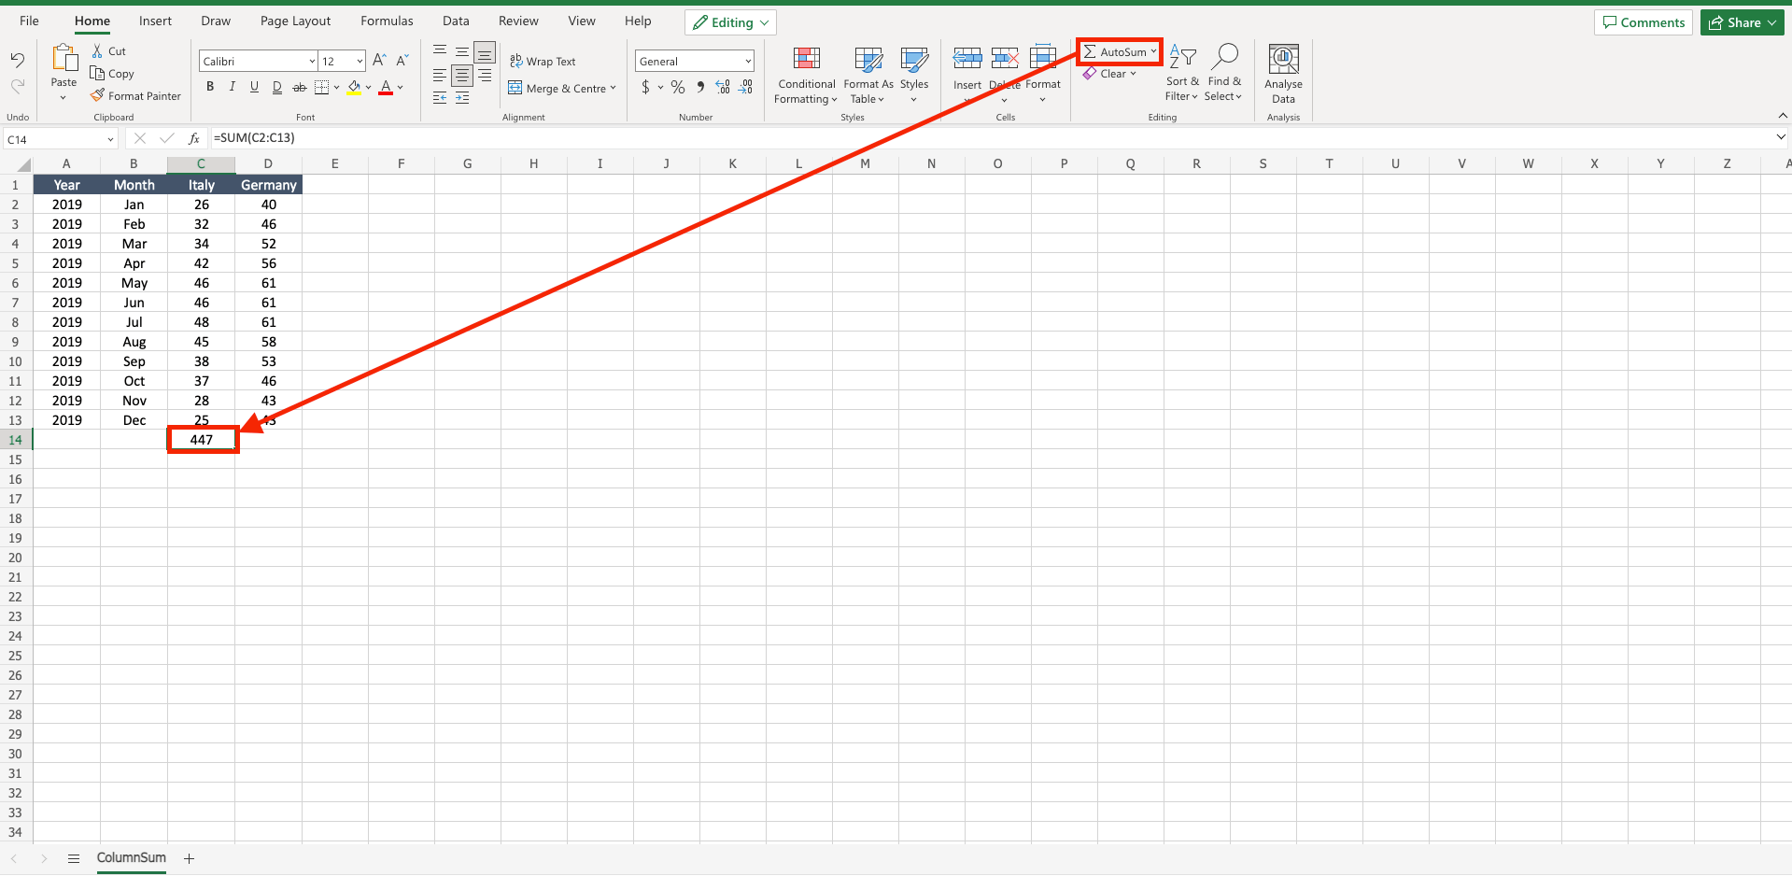Click the Wrap Text icon
This screenshot has height=876, width=1792.
(516, 61)
